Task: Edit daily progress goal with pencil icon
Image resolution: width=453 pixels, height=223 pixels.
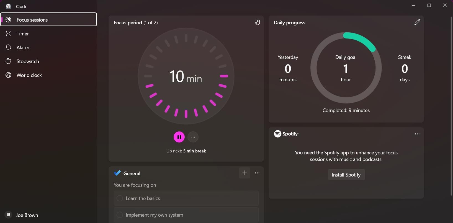Action: point(417,22)
